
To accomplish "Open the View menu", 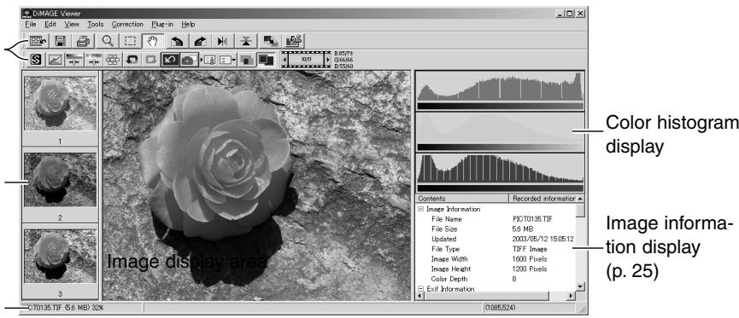I will point(72,24).
